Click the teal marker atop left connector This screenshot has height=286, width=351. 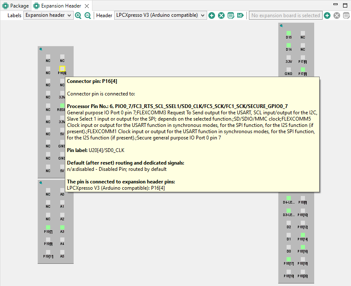[41, 49]
